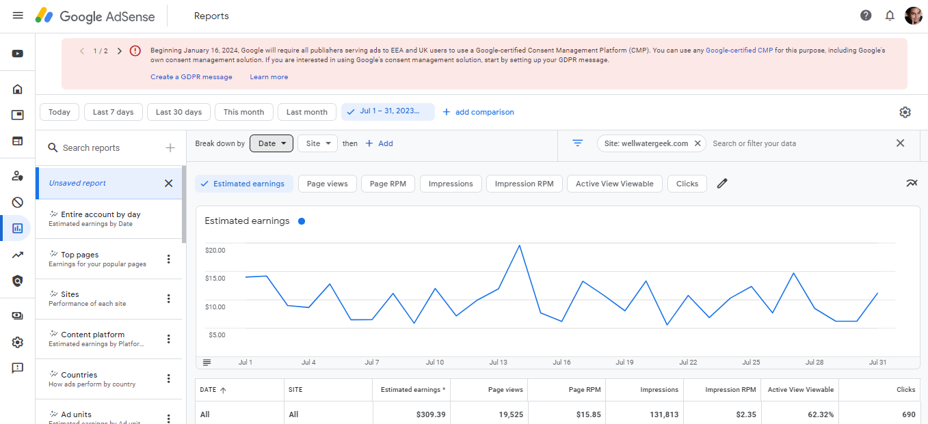Switch chart type using the trend-lines icon

(912, 183)
